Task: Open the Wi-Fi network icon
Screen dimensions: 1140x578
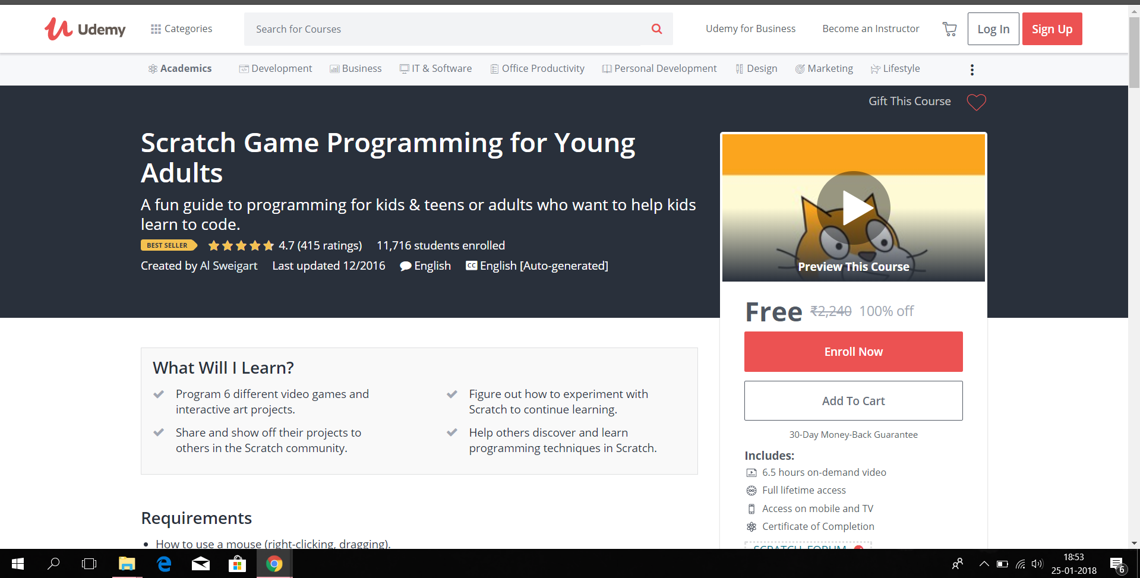Action: [x=1021, y=564]
